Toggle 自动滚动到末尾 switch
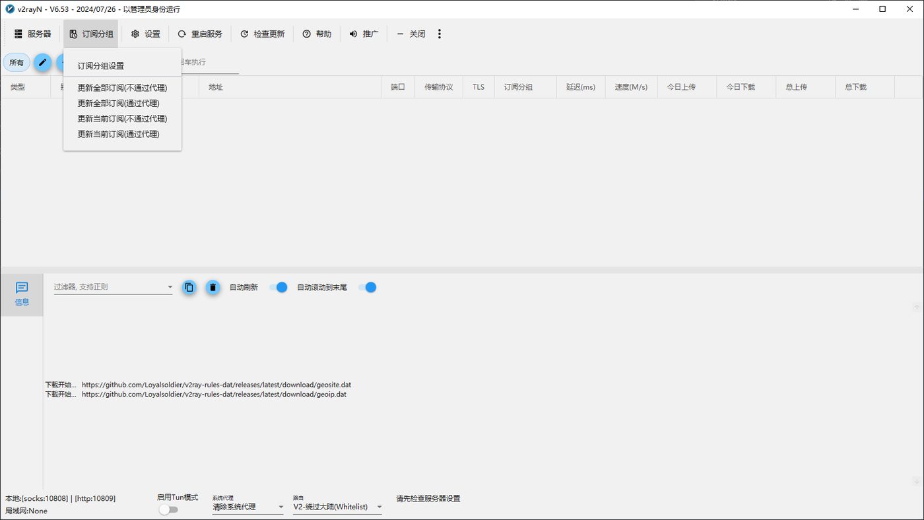Screen dimensions: 924x520 (367, 287)
